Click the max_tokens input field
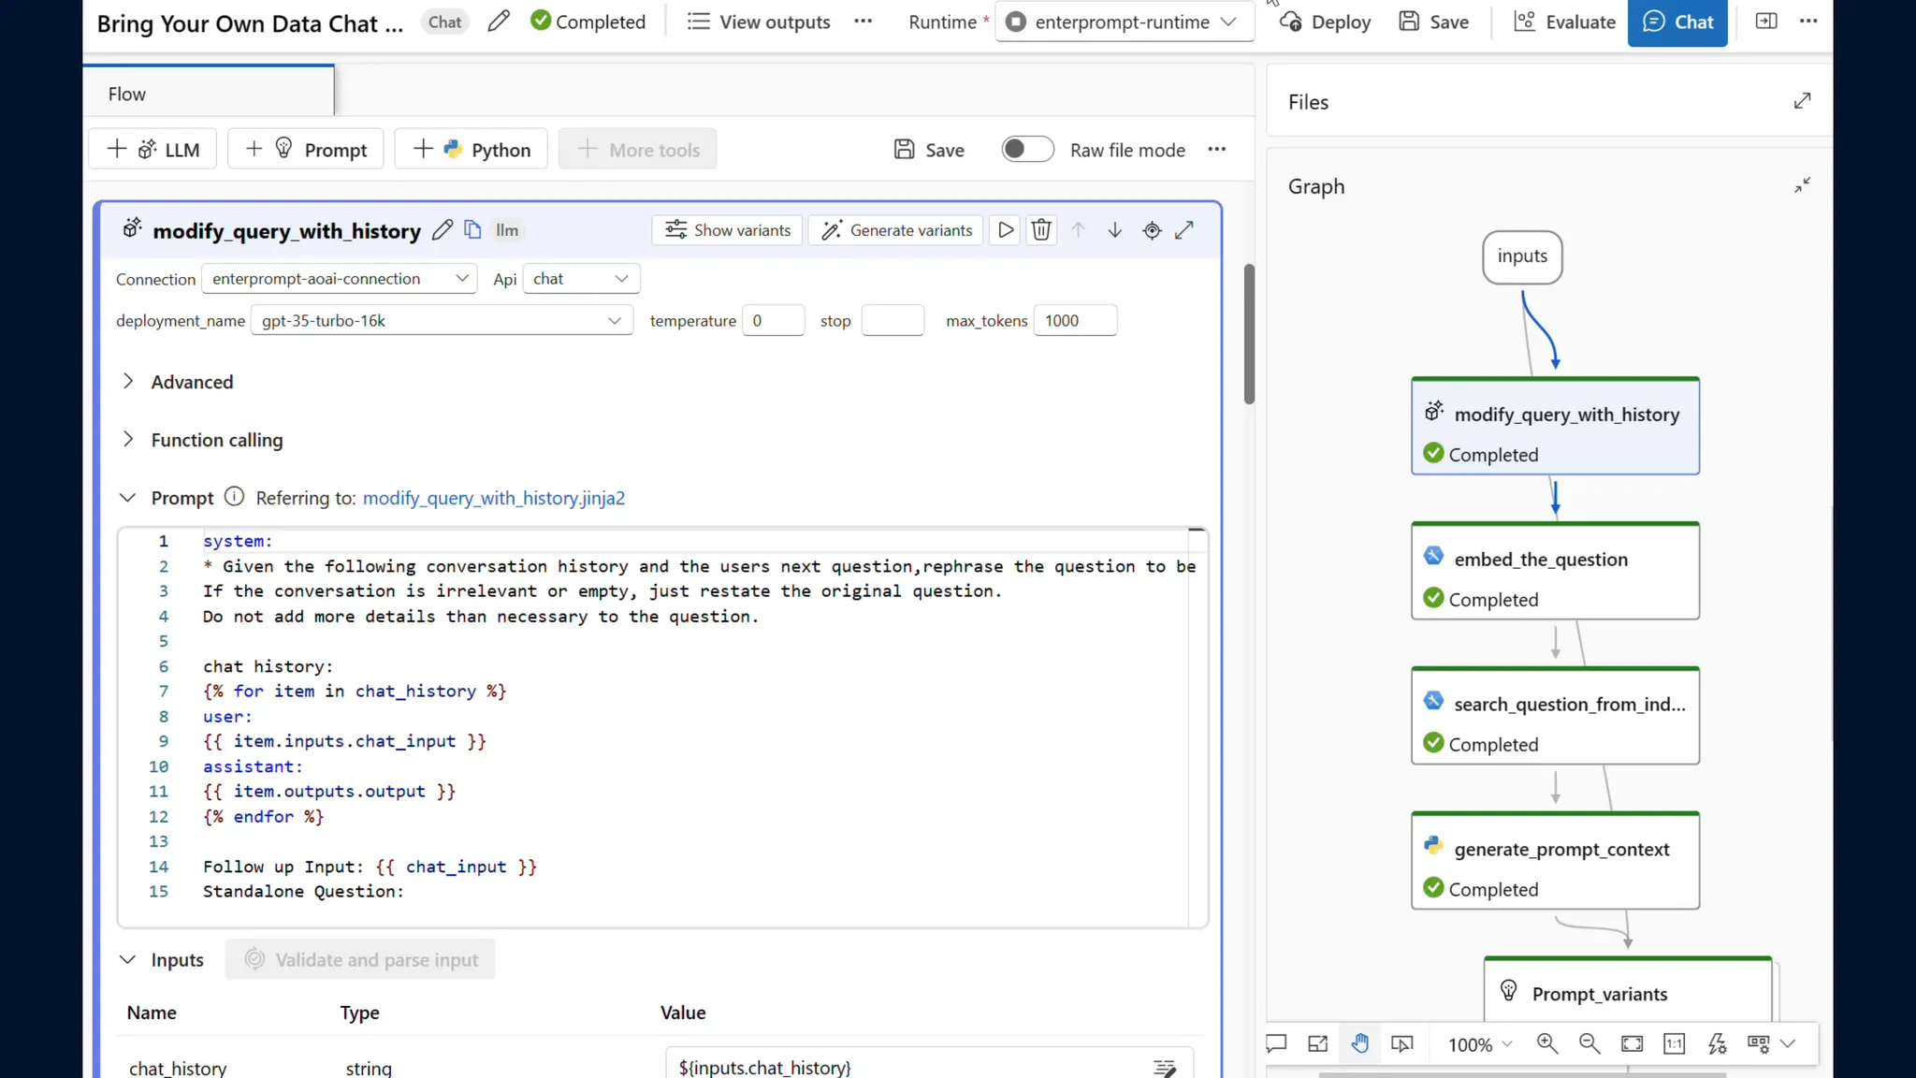The height and width of the screenshot is (1078, 1916). click(1075, 321)
